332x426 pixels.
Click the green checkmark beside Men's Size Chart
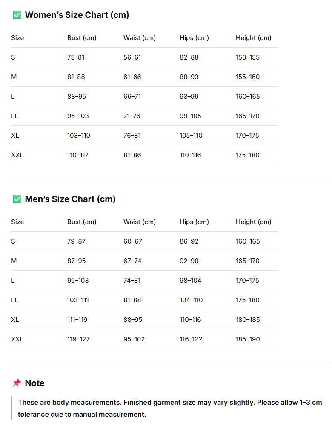click(17, 199)
